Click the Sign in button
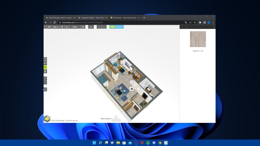 pos(56,27)
